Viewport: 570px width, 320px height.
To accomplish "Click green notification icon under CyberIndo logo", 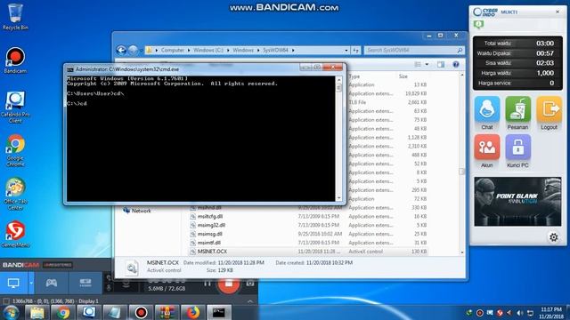I will (x=478, y=25).
